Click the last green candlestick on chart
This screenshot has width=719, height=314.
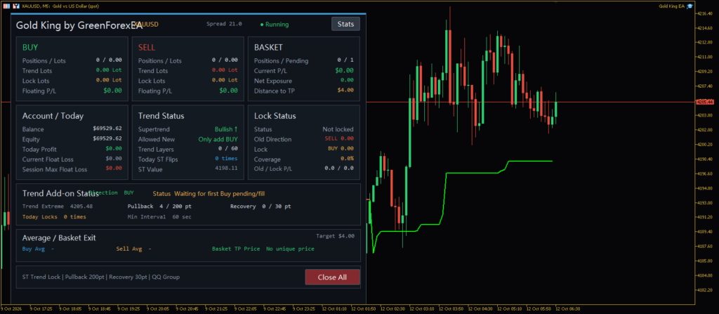pyautogui.click(x=556, y=109)
